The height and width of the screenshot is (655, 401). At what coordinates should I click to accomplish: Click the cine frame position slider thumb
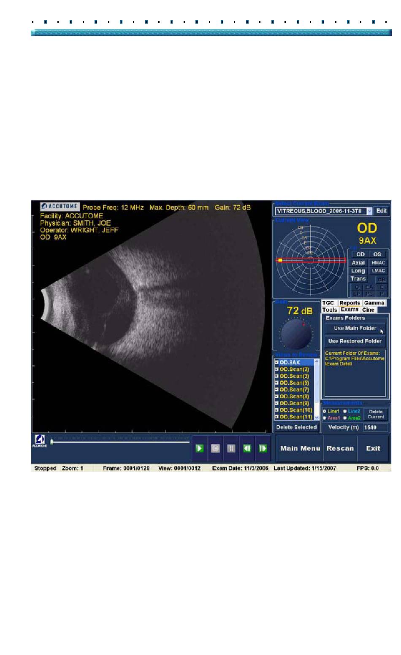tap(51, 442)
